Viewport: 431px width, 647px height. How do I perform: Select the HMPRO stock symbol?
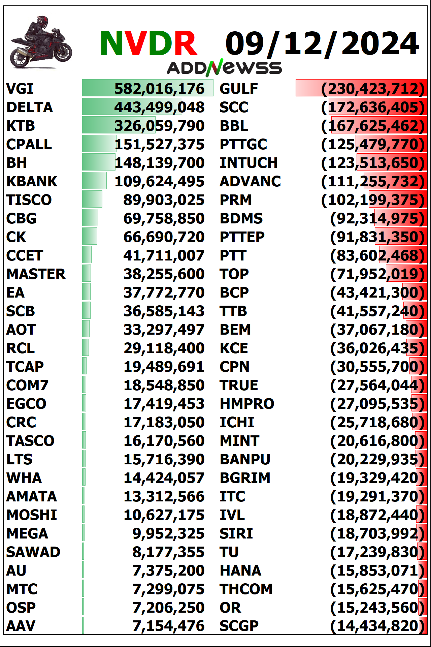click(247, 404)
